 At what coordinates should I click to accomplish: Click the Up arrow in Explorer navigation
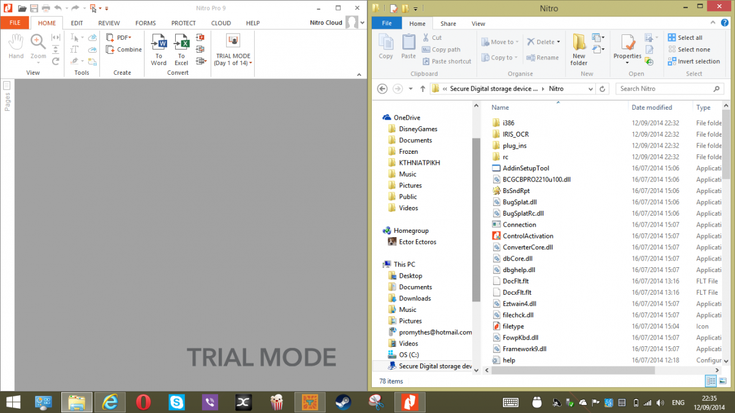point(423,89)
